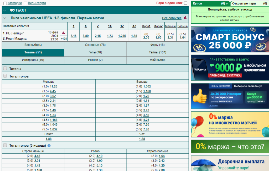Select Меньше (2.0) odds 3.62
This screenshot has width=269, height=171.
[53, 96]
